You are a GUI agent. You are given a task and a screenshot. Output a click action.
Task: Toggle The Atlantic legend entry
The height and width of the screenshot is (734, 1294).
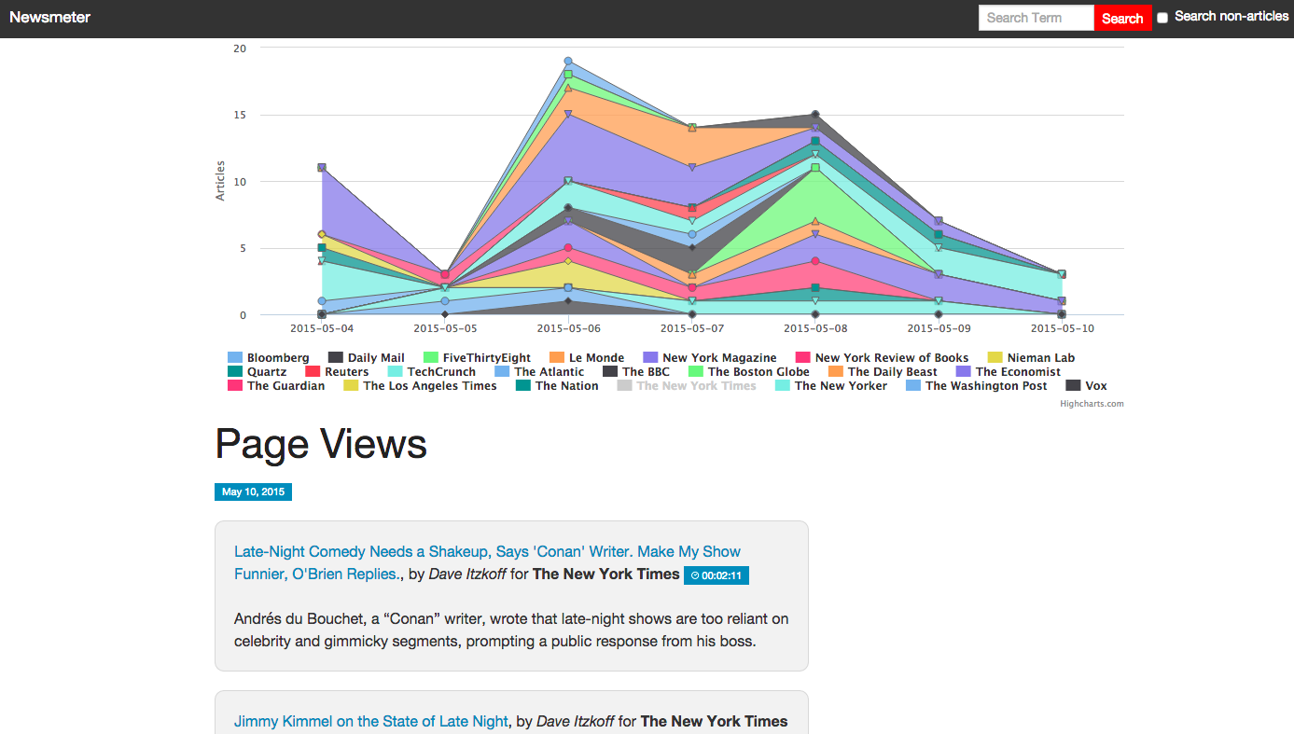point(539,372)
